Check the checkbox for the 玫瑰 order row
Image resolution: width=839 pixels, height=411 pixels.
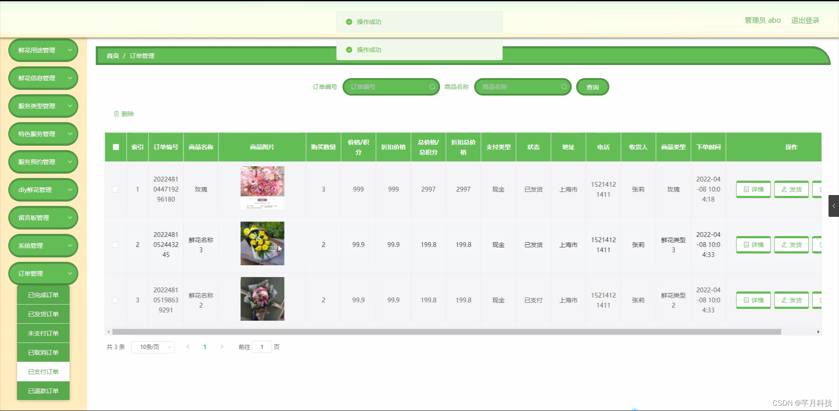[115, 189]
